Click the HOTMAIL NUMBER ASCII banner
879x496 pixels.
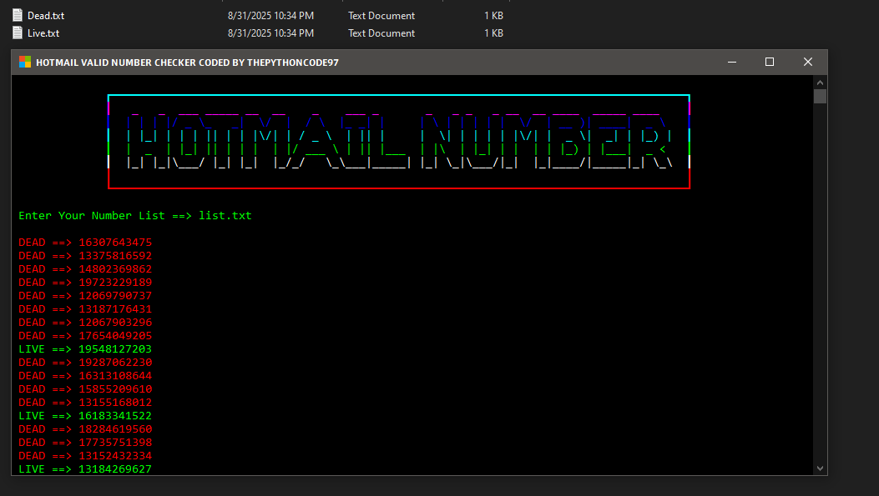(x=398, y=142)
